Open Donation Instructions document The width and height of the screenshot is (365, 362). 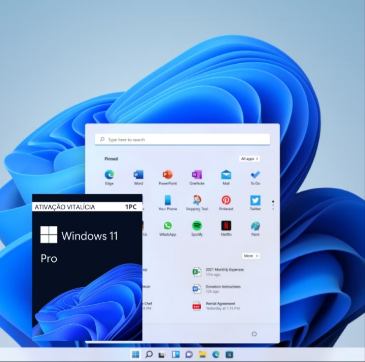216,289
